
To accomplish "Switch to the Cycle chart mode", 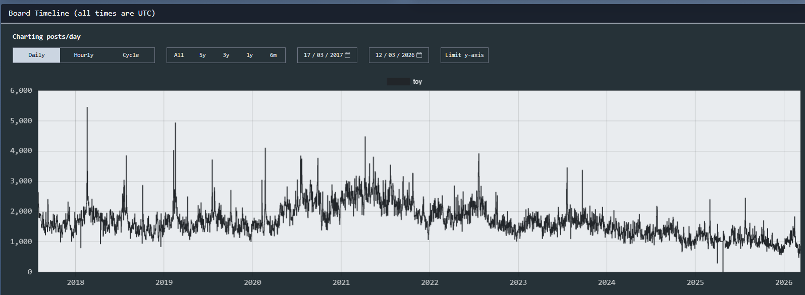I will pyautogui.click(x=131, y=55).
